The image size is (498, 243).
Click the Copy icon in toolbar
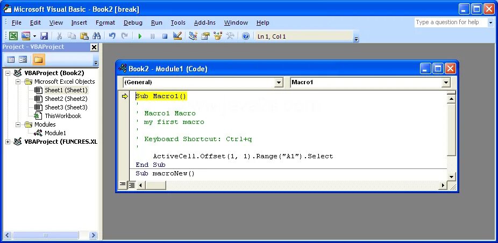(72, 36)
